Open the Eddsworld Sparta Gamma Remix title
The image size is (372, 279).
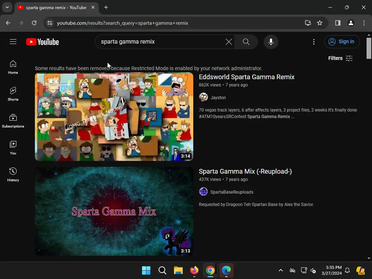(247, 77)
